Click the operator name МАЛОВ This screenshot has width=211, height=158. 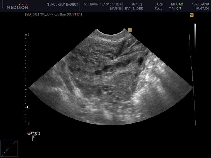click(116, 9)
